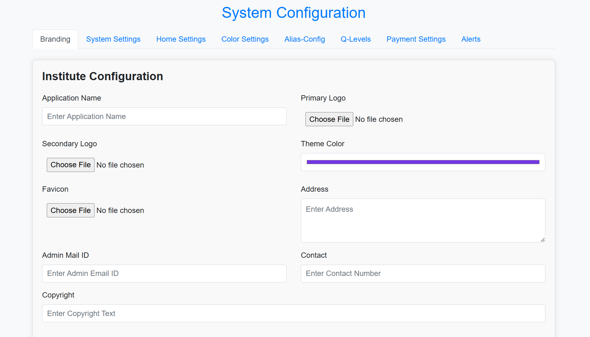Open the Alias-Config tab
Viewport: 590px width, 337px height.
(x=304, y=39)
